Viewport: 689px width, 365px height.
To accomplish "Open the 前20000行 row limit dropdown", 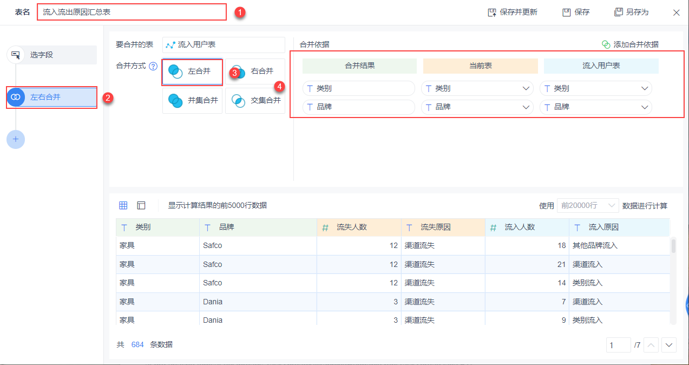I will 588,205.
